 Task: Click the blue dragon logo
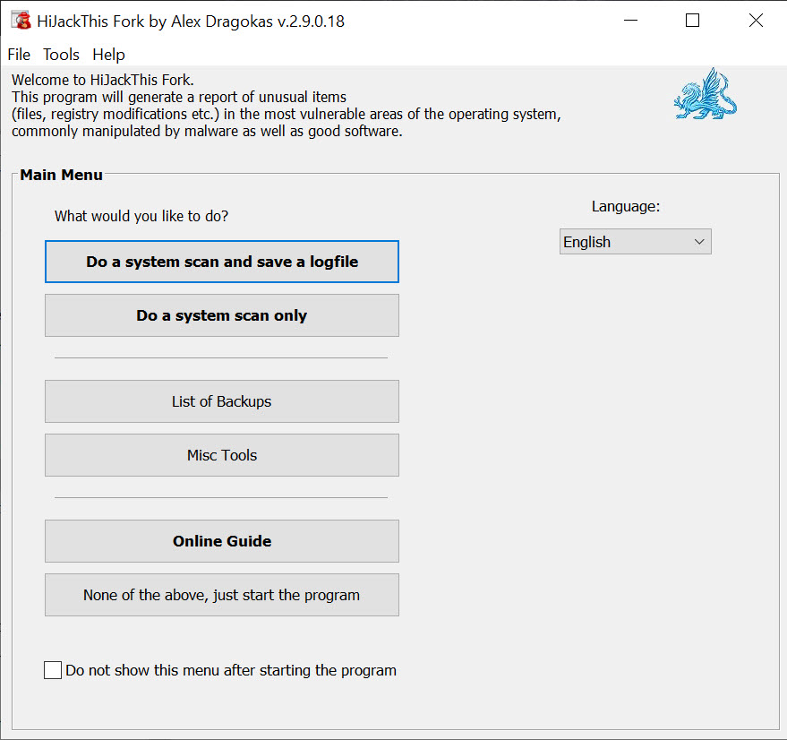[x=706, y=94]
